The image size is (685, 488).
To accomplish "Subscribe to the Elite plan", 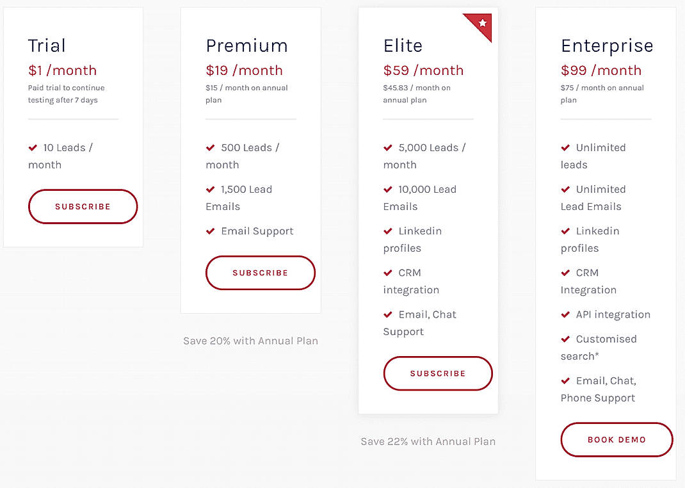I will pyautogui.click(x=437, y=373).
